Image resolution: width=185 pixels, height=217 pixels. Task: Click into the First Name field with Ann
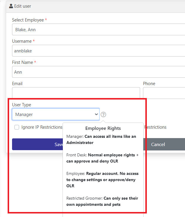(98, 72)
